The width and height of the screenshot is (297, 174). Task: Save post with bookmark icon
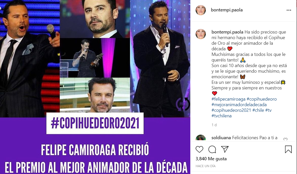pyautogui.click(x=288, y=149)
